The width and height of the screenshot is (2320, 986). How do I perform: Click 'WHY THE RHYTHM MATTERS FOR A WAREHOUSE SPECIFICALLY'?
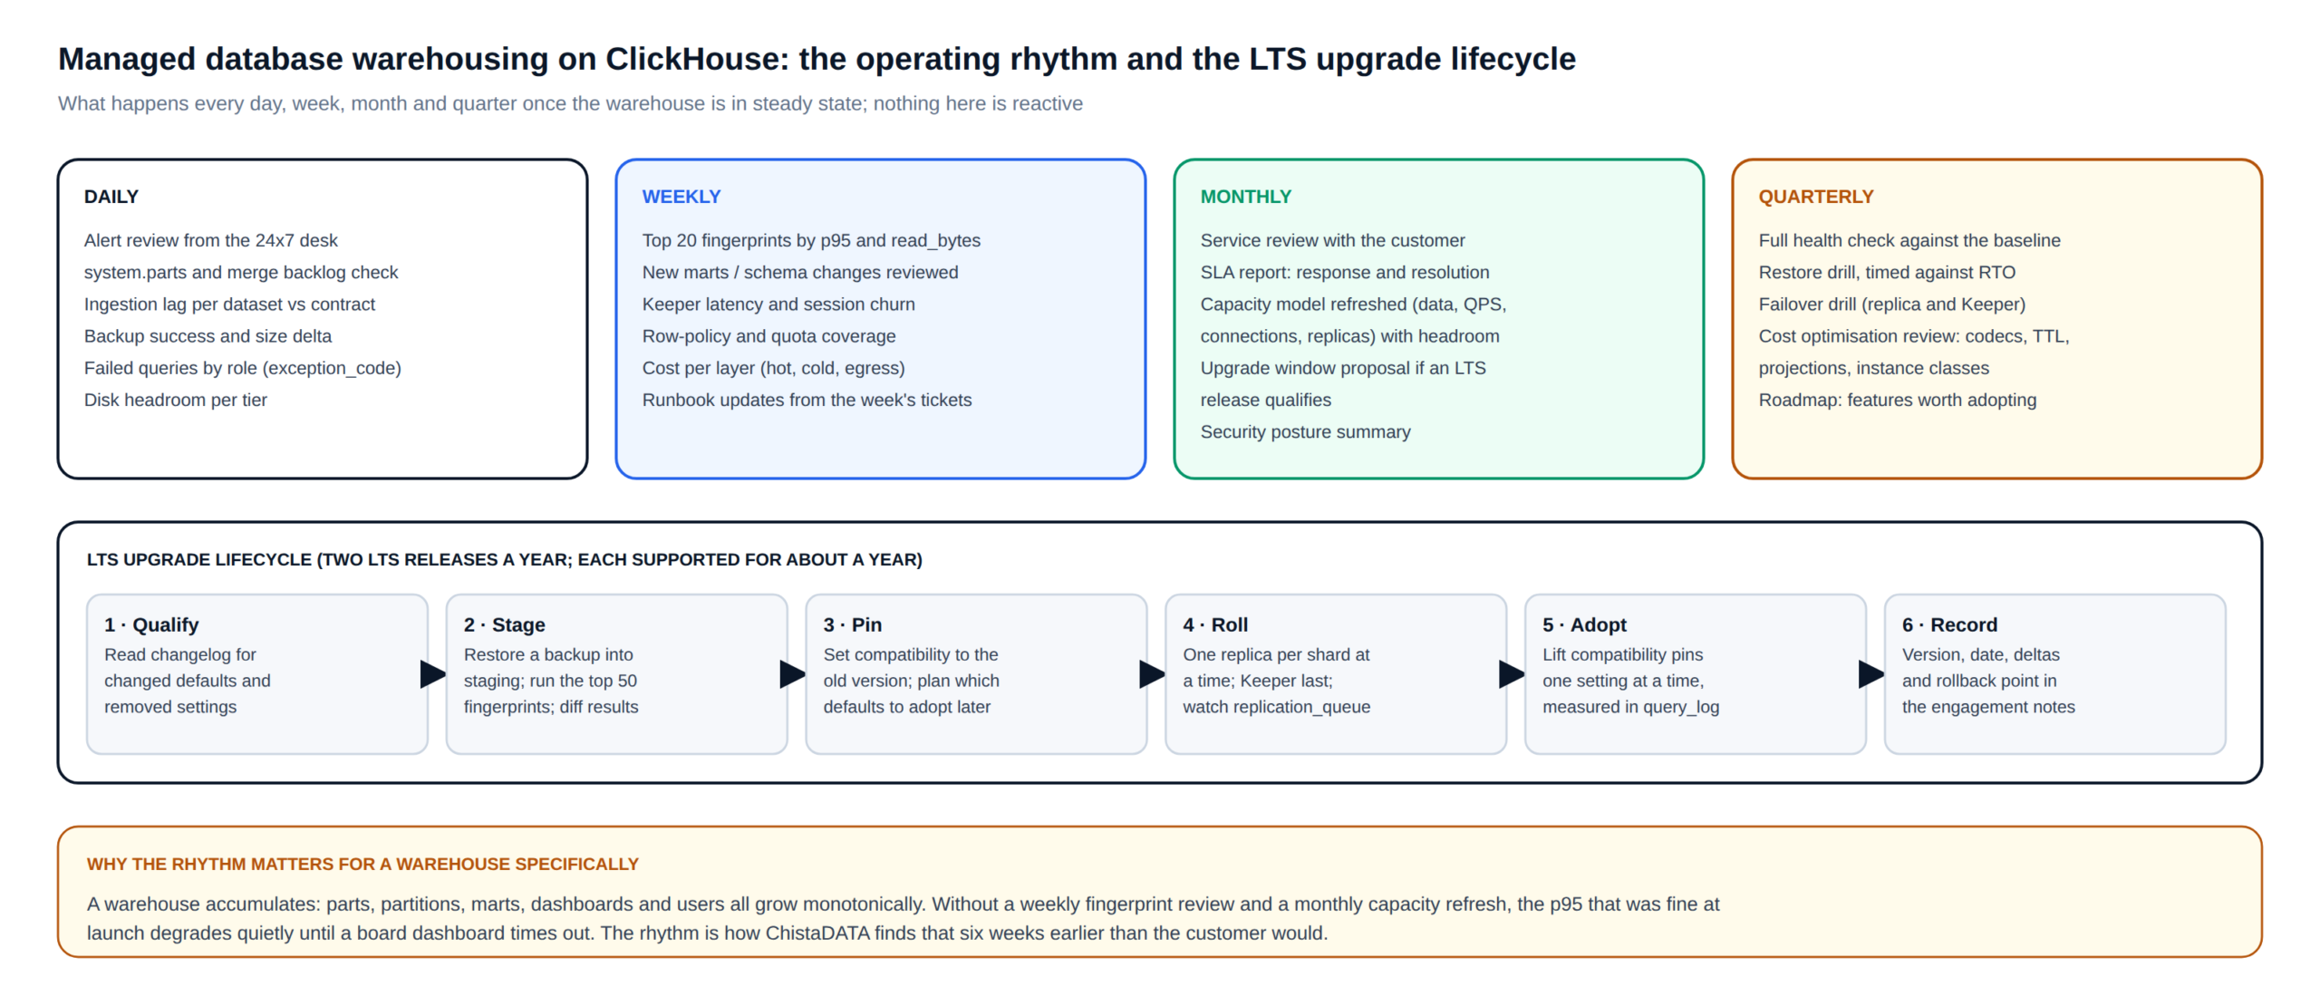tap(362, 864)
